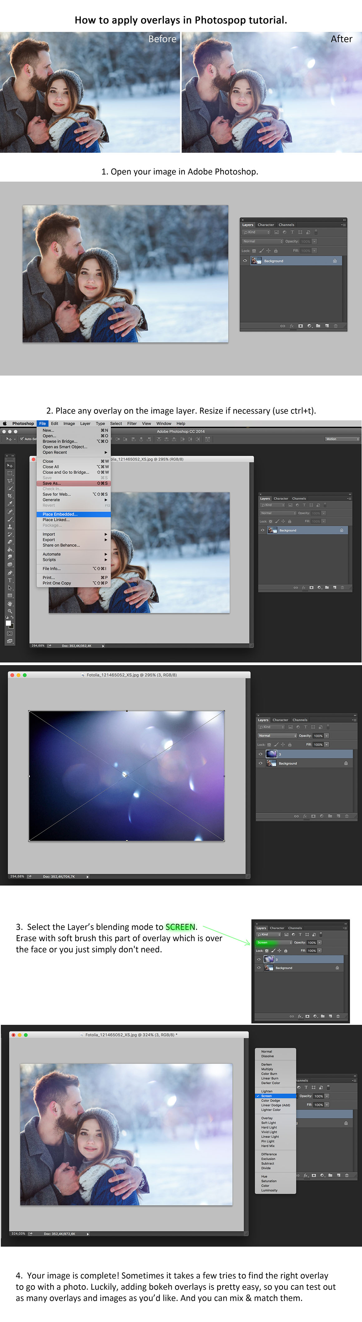
Task: Choose Place Embedded from the File menu
Action: click(x=60, y=514)
